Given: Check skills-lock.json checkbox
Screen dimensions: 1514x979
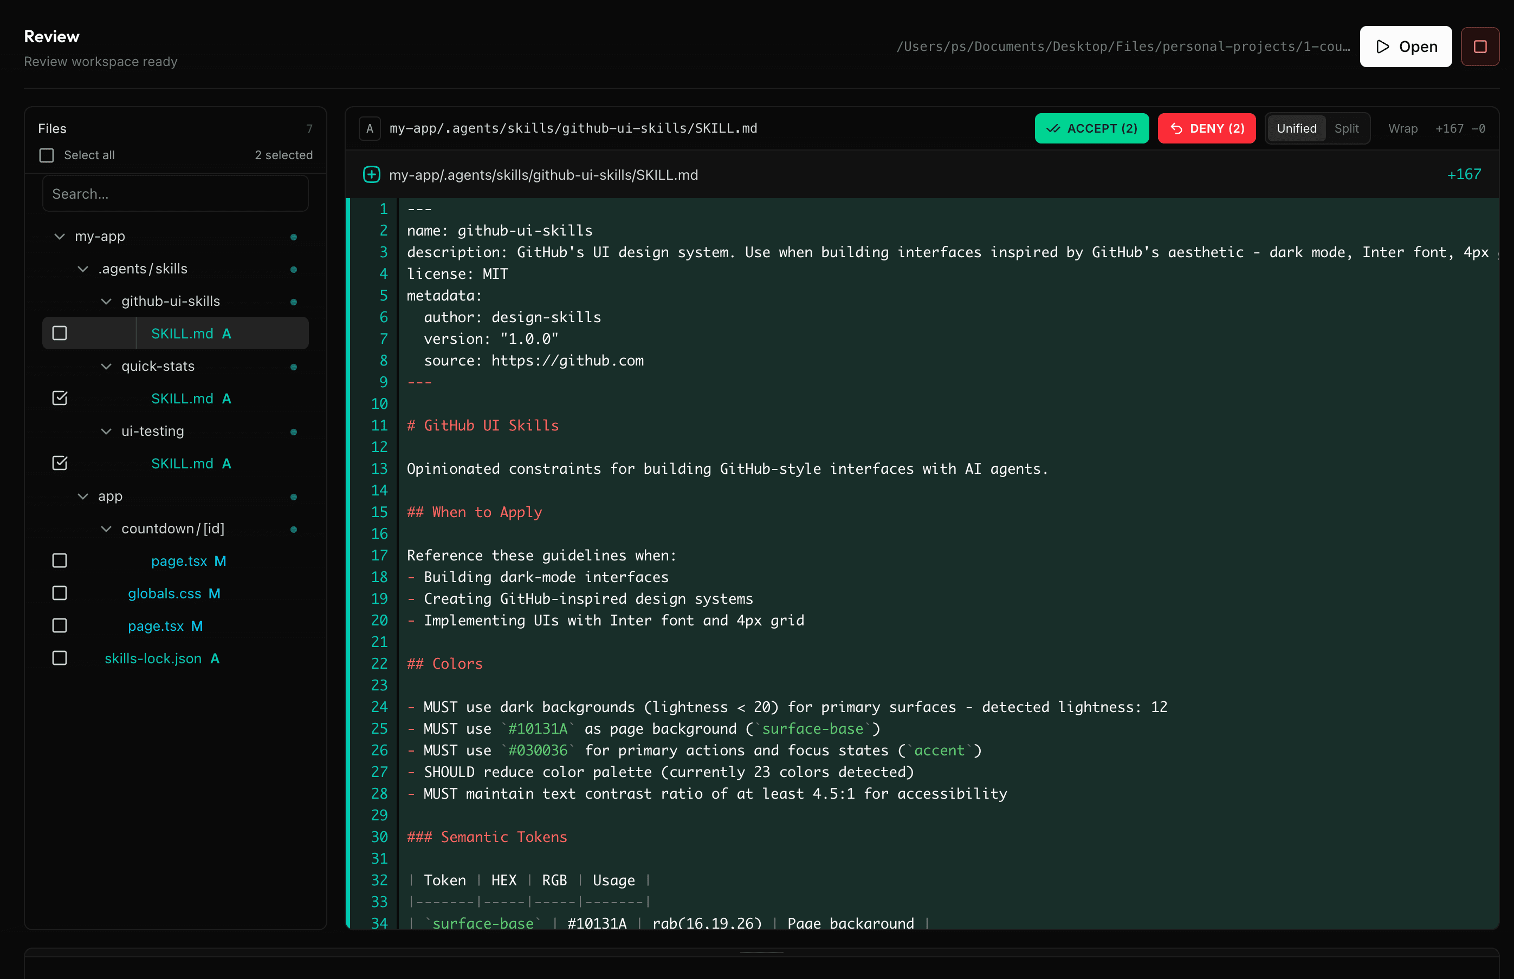Looking at the screenshot, I should (59, 658).
